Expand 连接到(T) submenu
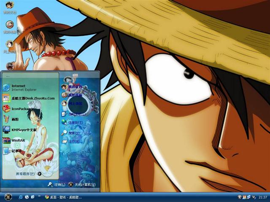The height and width of the screenshot is (202, 270). 80,122
